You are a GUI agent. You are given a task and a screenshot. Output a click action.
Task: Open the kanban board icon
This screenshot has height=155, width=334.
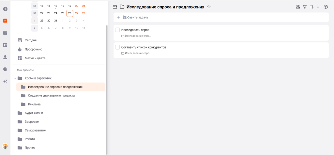[5, 45]
